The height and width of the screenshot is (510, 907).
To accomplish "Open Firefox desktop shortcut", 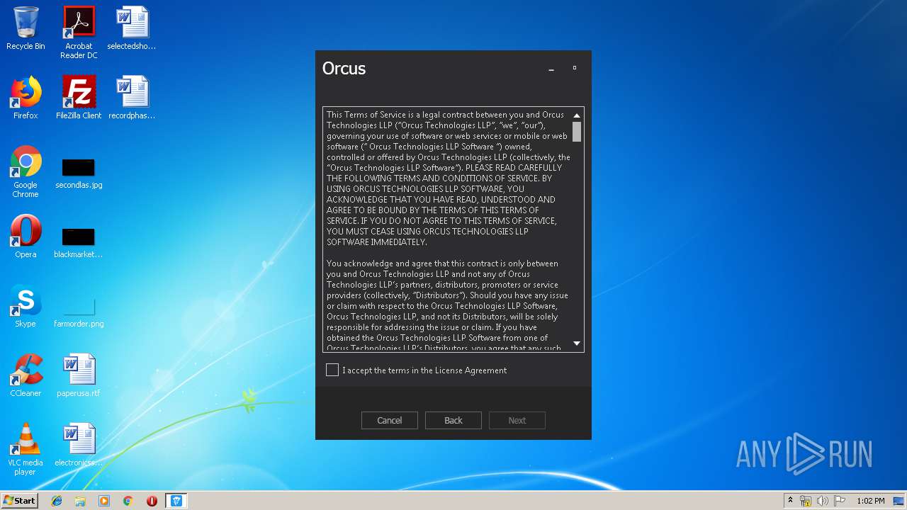I will (26, 98).
